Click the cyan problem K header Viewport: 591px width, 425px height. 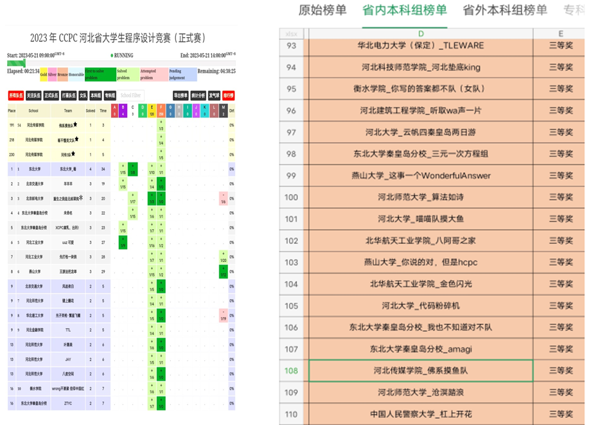[205, 111]
